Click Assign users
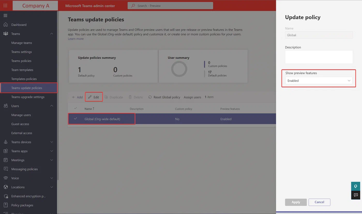 tap(192, 97)
